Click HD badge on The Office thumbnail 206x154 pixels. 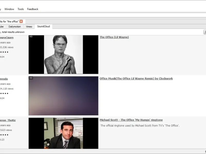click(31, 36)
